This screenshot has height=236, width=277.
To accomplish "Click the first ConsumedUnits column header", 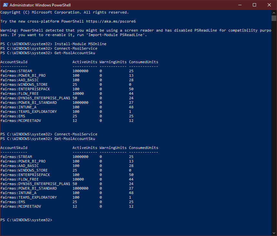I will click(x=143, y=62).
